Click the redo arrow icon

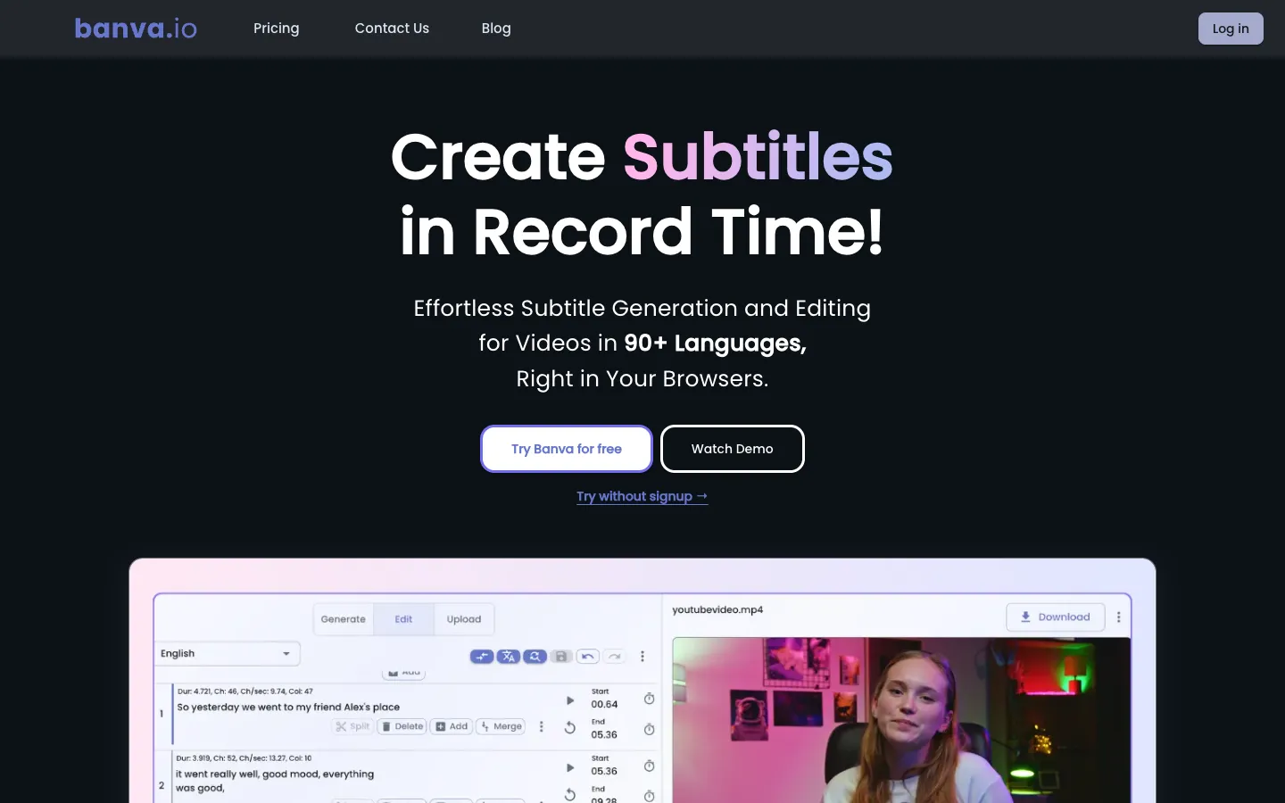615,657
